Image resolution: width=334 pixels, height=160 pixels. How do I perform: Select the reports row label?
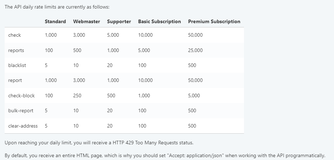coord(16,50)
